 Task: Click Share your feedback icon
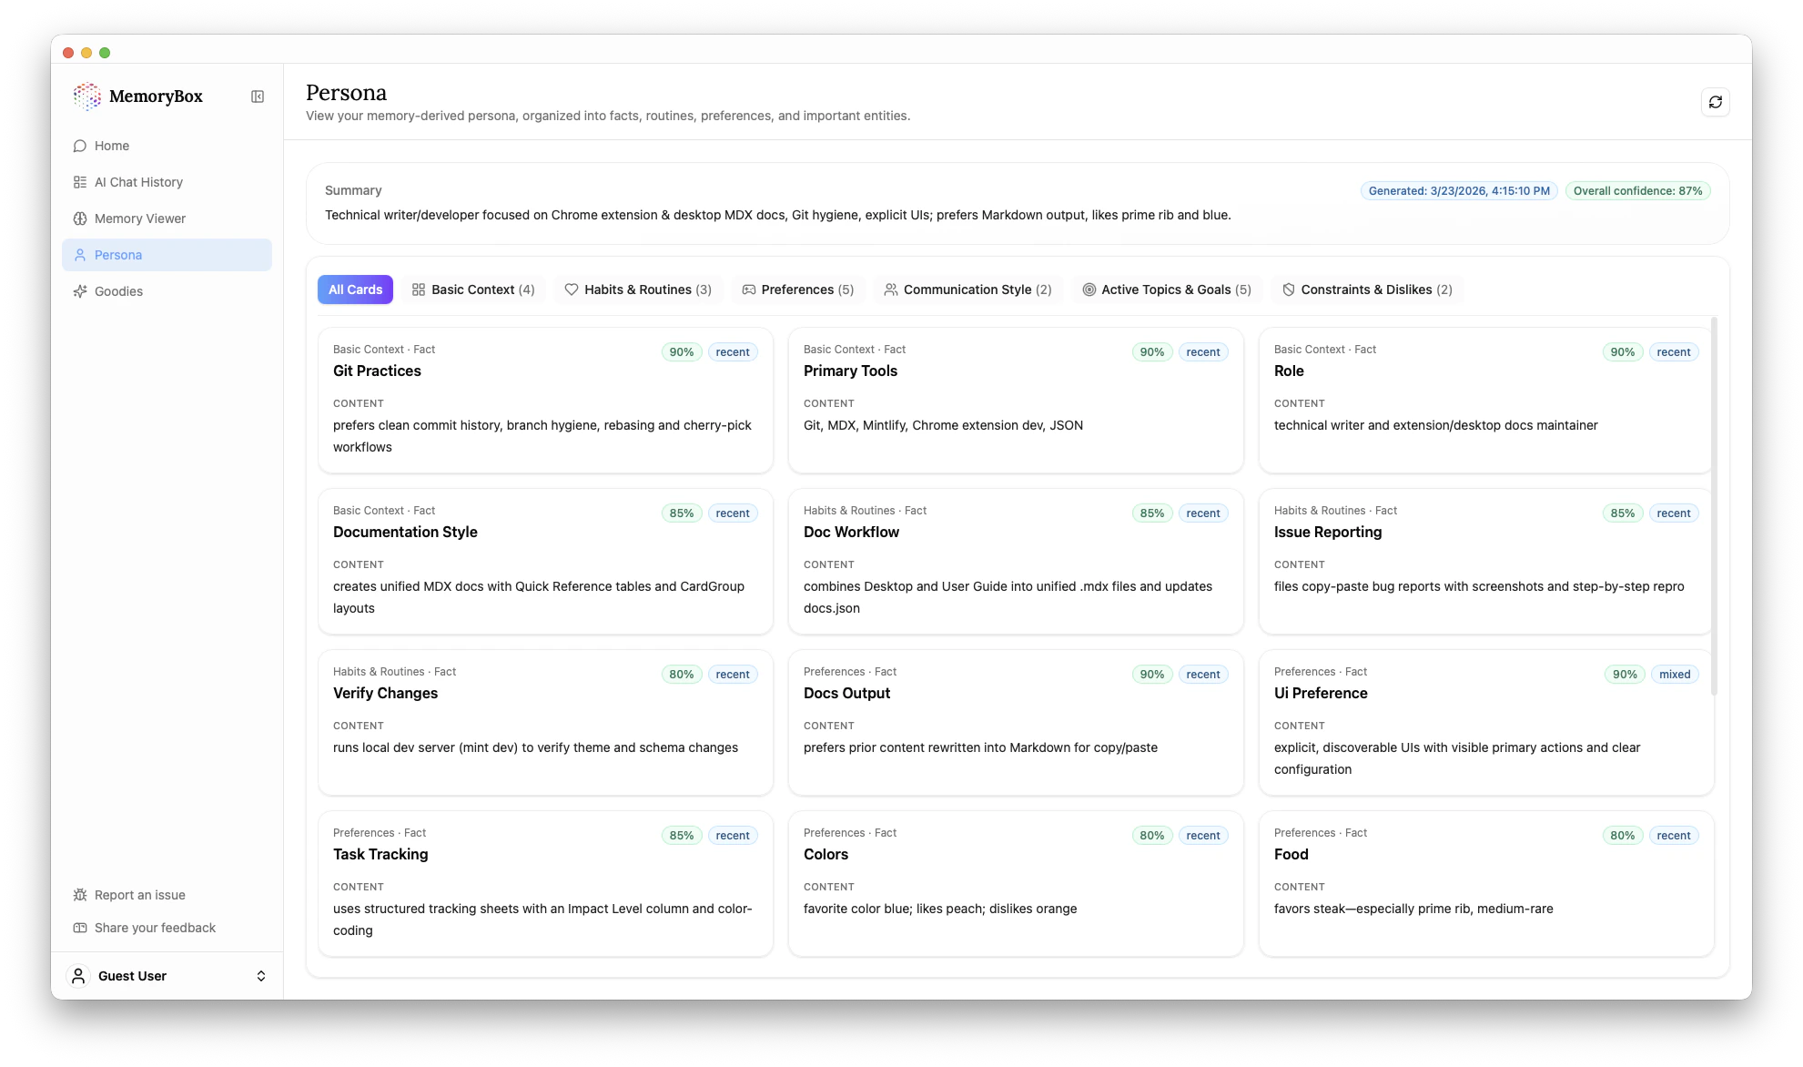(x=80, y=928)
